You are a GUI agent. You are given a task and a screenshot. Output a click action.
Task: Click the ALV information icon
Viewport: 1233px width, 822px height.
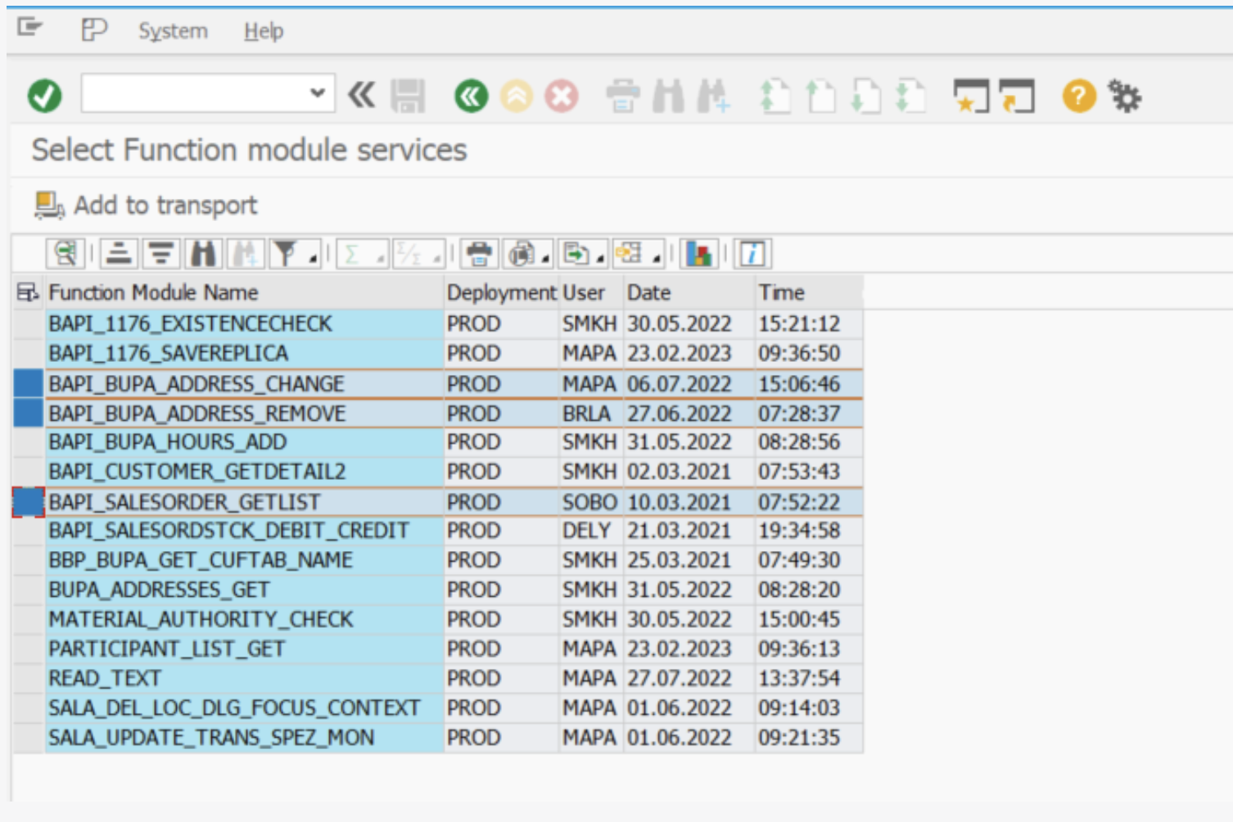coord(752,255)
